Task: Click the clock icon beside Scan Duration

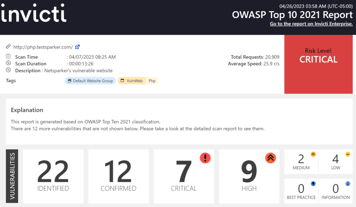Action: (x=8, y=63)
